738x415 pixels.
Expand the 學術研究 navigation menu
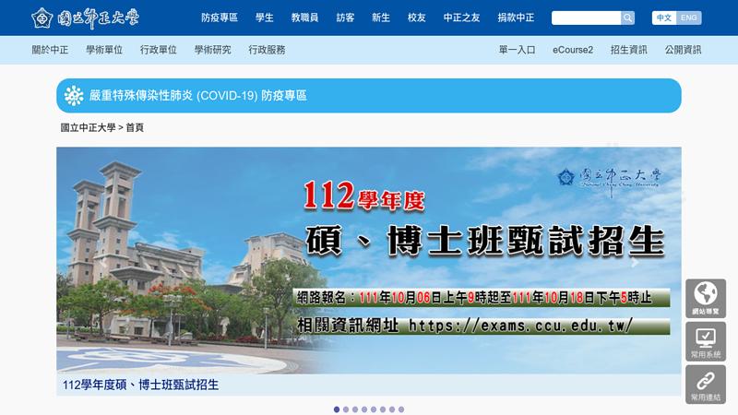[213, 50]
